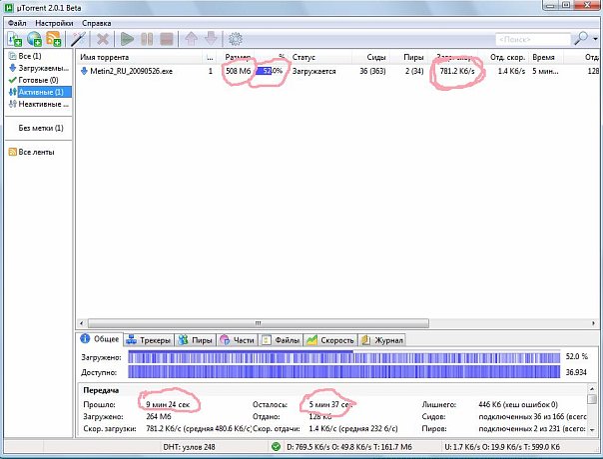Click the green network status icon

(276, 446)
